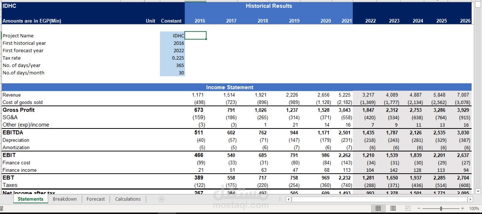Switch to Page Break Preview

(408, 208)
